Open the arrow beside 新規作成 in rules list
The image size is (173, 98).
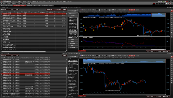pos(8,55)
